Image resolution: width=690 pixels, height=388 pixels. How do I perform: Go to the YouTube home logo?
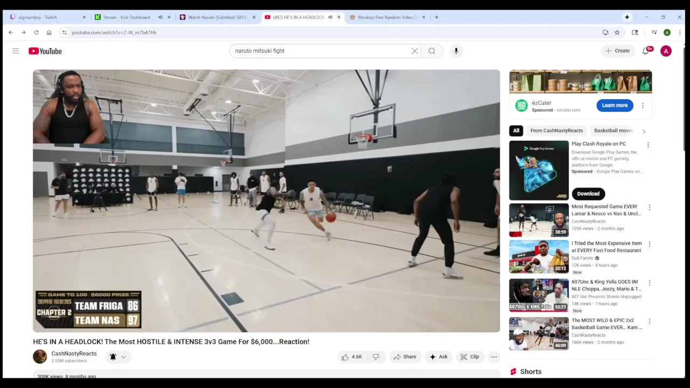45,51
